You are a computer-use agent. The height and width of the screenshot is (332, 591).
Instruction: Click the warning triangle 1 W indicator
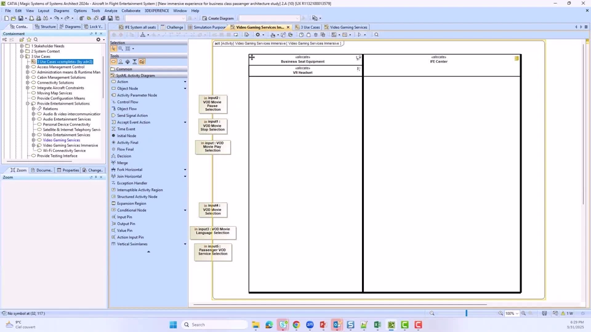coord(567,313)
